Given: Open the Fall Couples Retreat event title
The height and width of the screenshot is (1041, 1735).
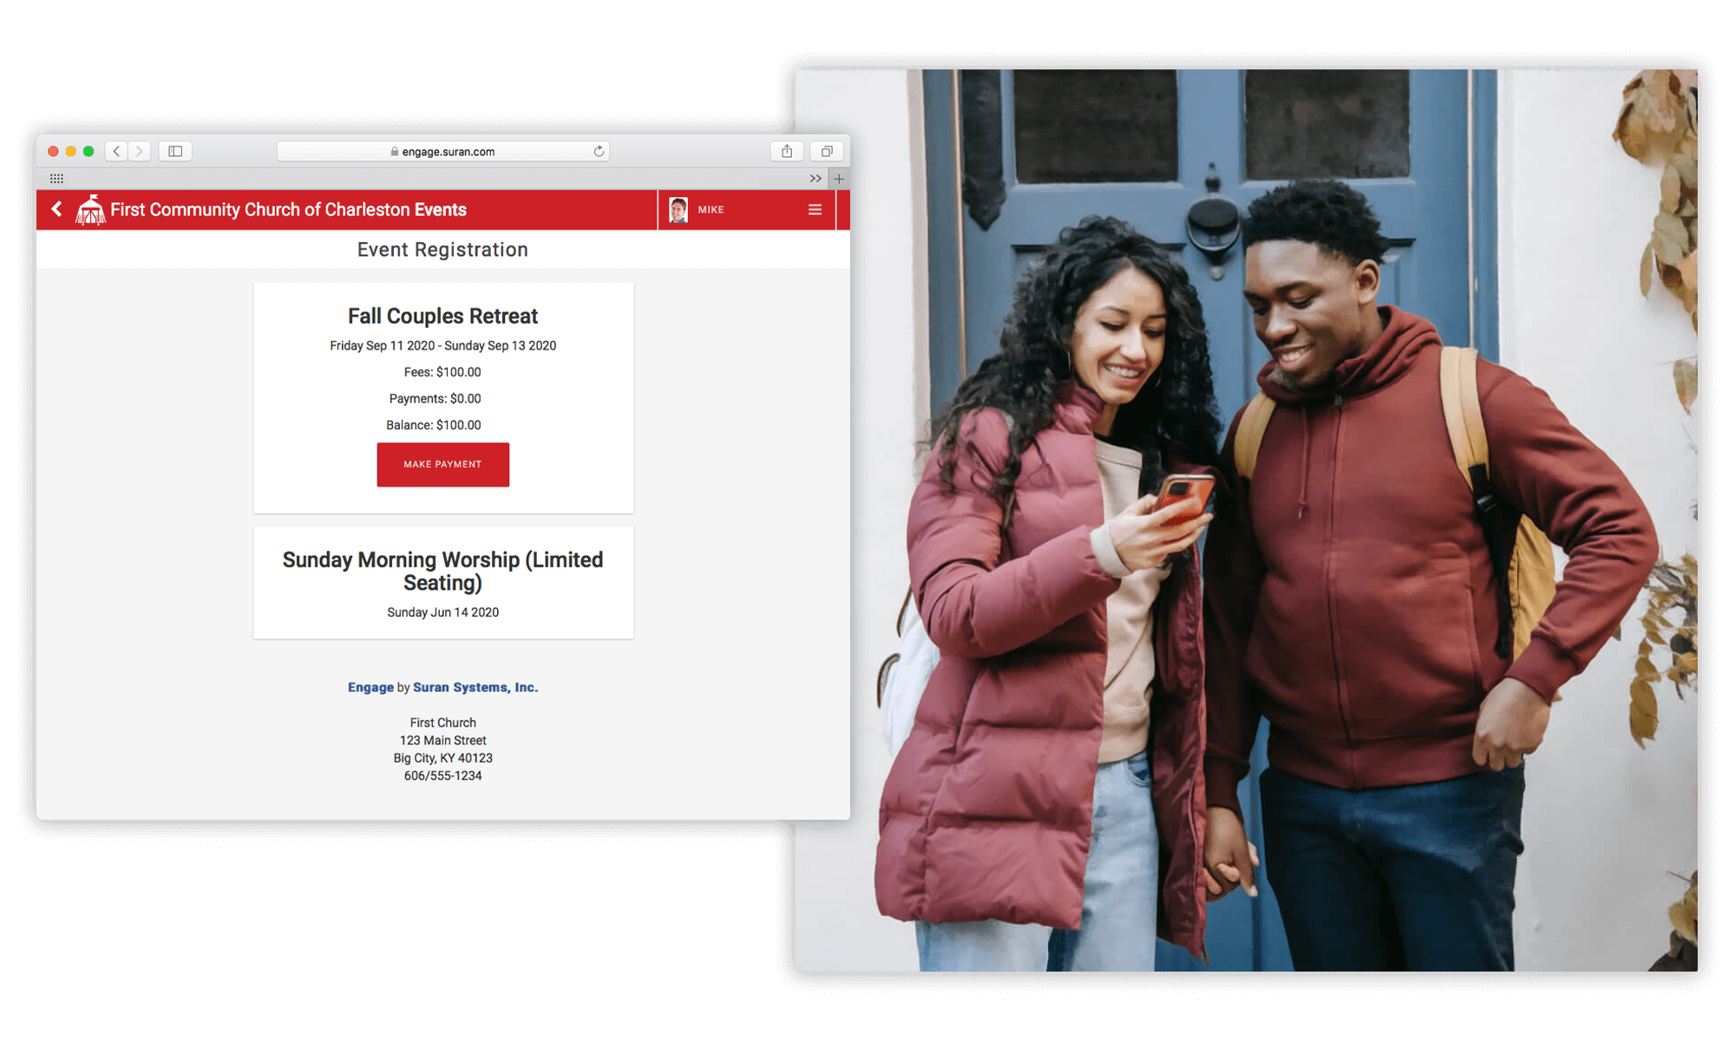Looking at the screenshot, I should 442,316.
